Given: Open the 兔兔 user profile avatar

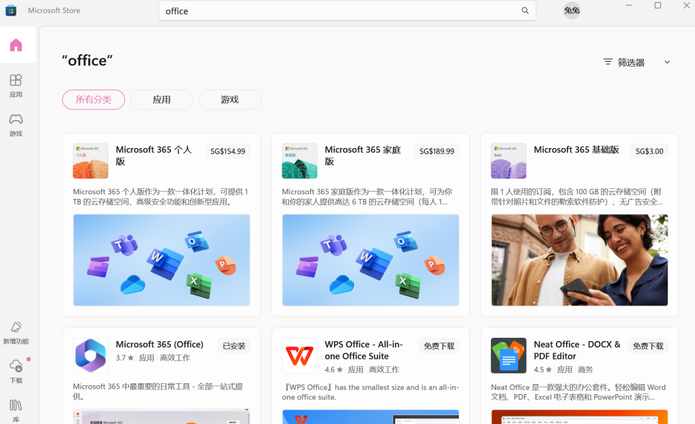Looking at the screenshot, I should point(571,10).
